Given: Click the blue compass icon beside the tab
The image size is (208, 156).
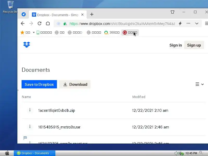Looking at the screenshot, I should 24,14.
